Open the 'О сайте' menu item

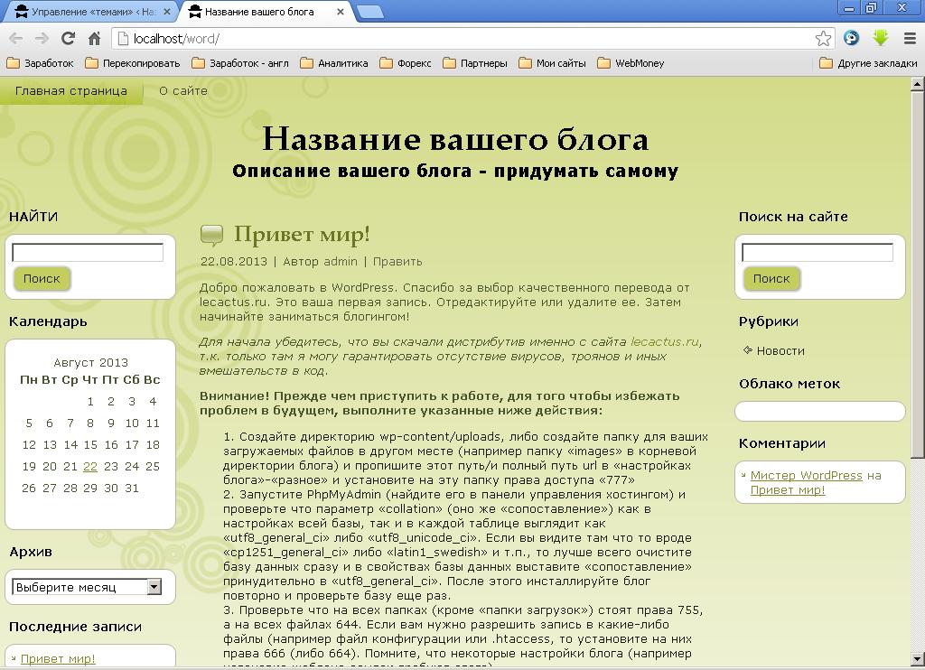click(183, 91)
